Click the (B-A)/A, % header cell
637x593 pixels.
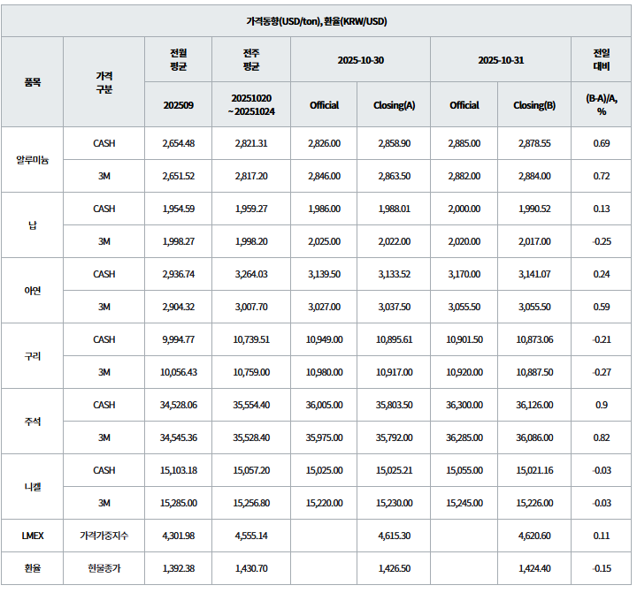coord(602,104)
